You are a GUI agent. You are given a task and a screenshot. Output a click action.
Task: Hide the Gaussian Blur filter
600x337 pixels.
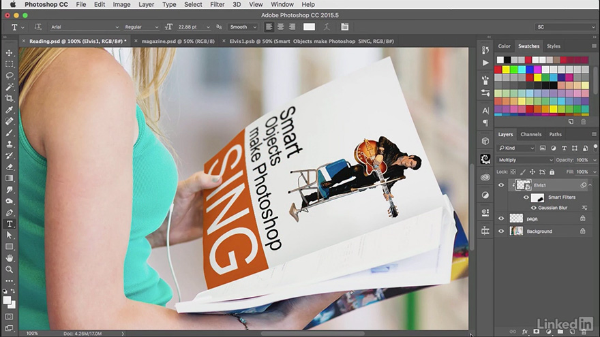[533, 208]
